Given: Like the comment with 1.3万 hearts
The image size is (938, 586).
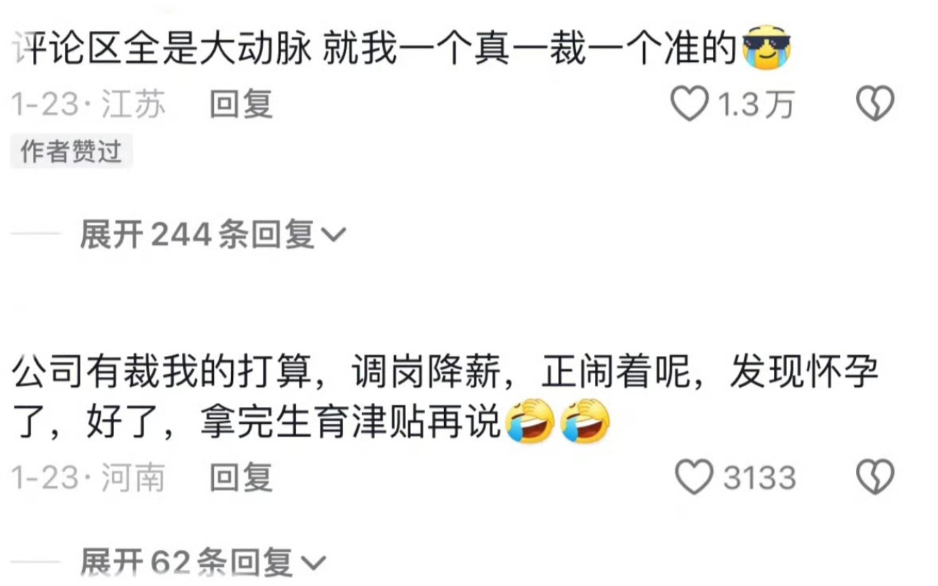Looking at the screenshot, I should [x=689, y=103].
